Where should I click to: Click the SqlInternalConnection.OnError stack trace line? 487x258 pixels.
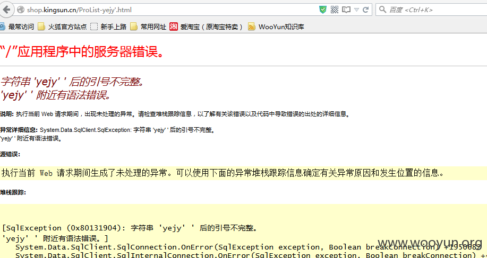coord(251,255)
